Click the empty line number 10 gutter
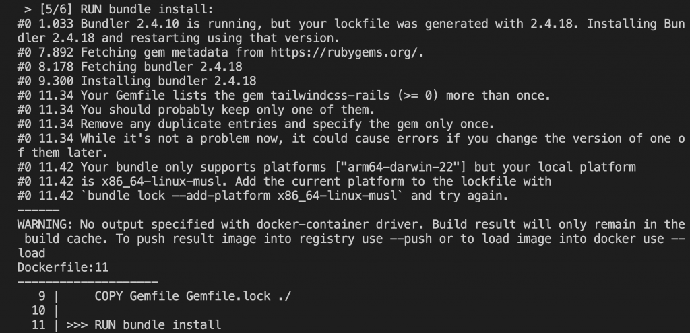The height and width of the screenshot is (333, 690). 38,311
